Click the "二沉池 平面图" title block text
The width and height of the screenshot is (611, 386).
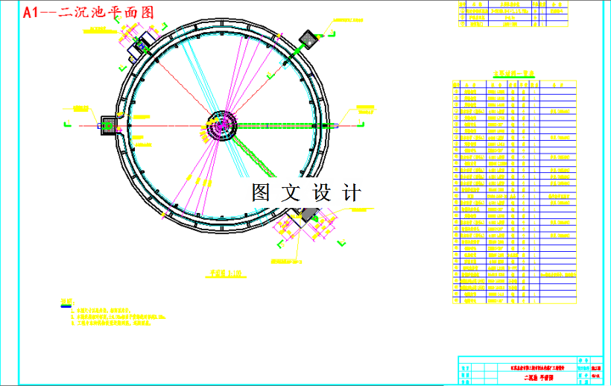click(538, 378)
